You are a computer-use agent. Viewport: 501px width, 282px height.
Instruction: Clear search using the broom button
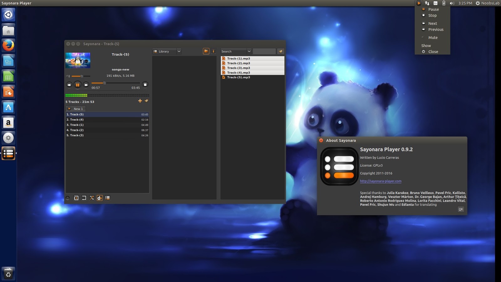click(x=281, y=51)
